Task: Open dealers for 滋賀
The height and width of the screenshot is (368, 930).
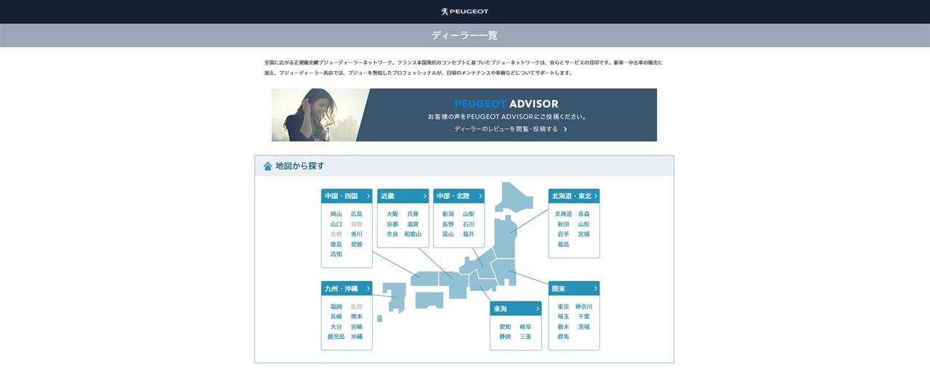Action: 413,224
